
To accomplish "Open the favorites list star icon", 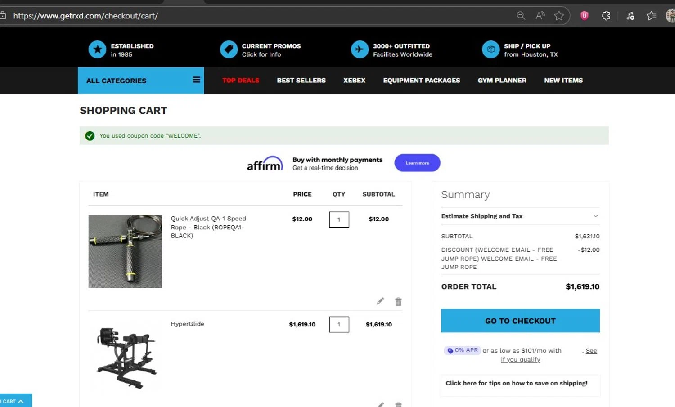I will click(x=651, y=16).
